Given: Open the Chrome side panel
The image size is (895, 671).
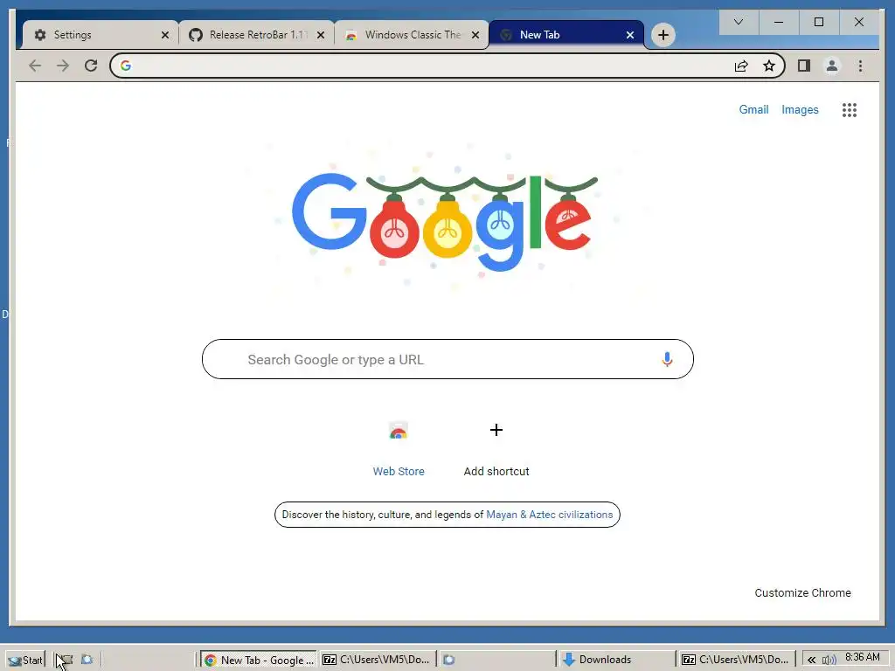Looking at the screenshot, I should coord(804,66).
